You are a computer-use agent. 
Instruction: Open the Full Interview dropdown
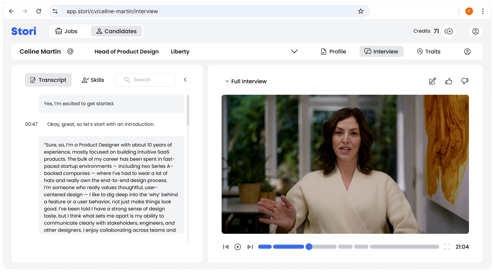pos(246,81)
